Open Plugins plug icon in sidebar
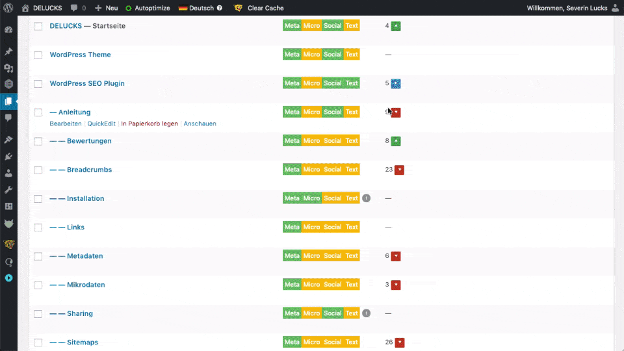 [8, 157]
